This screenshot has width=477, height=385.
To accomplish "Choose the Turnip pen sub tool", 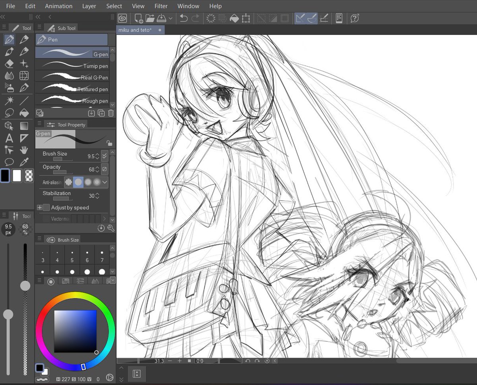I will (72, 65).
